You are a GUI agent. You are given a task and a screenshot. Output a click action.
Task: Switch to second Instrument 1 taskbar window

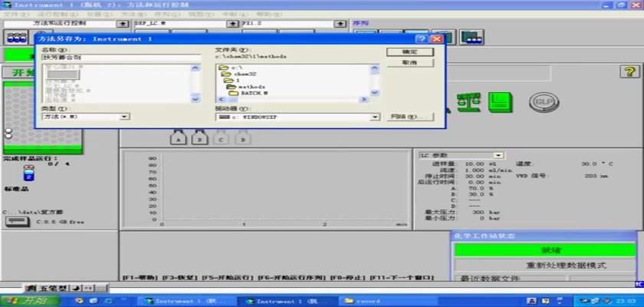[x=287, y=301]
